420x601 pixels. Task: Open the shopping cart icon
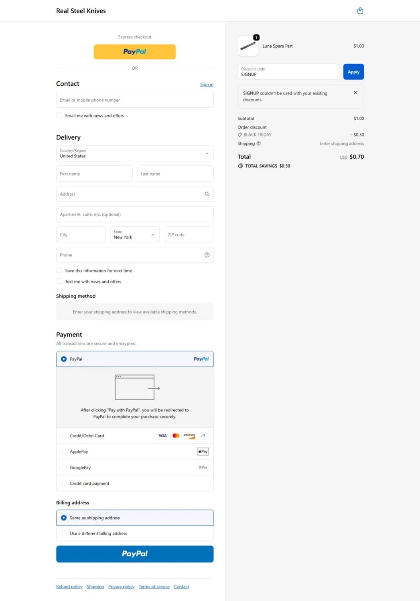(x=360, y=11)
